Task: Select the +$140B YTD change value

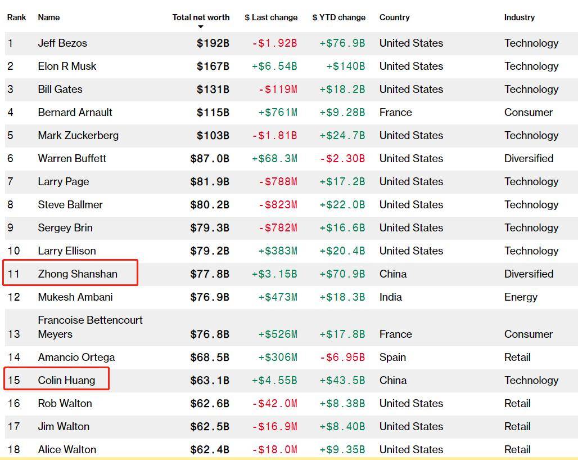Action: 345,66
